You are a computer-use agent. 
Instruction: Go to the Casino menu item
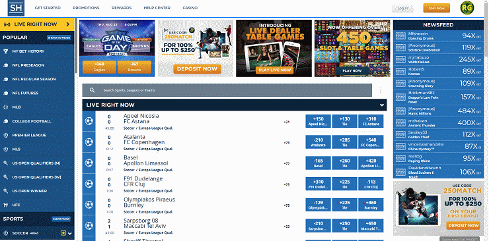(x=190, y=8)
